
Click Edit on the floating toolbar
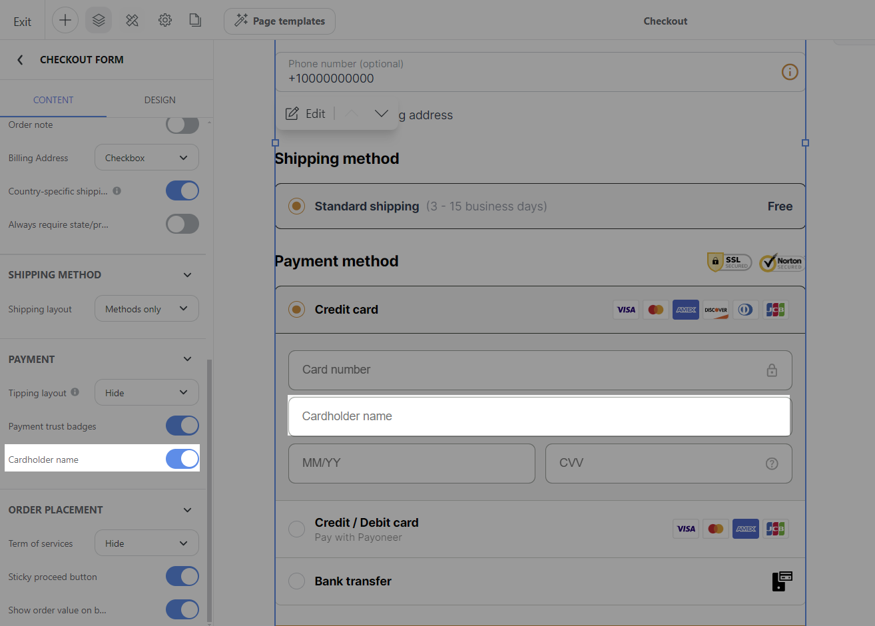tap(306, 114)
